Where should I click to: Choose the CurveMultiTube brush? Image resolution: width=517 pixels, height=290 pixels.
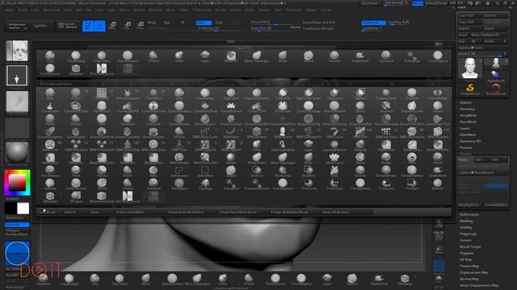pos(76,107)
